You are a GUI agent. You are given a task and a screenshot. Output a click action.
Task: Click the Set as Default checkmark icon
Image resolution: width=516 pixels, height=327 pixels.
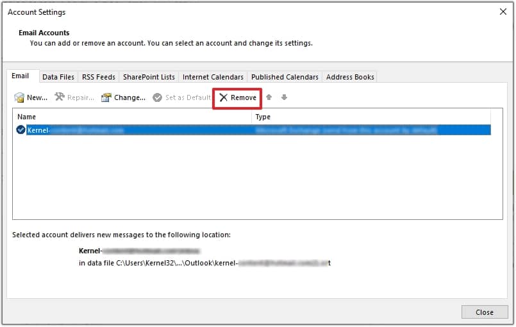point(157,97)
